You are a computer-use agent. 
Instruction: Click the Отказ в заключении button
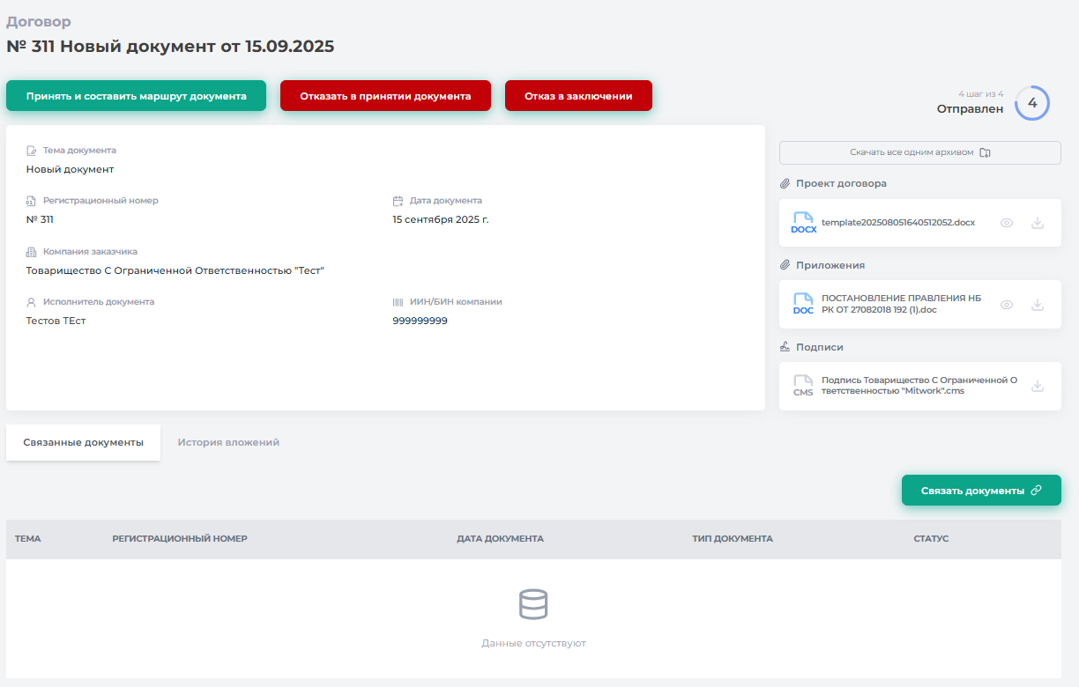tap(578, 96)
